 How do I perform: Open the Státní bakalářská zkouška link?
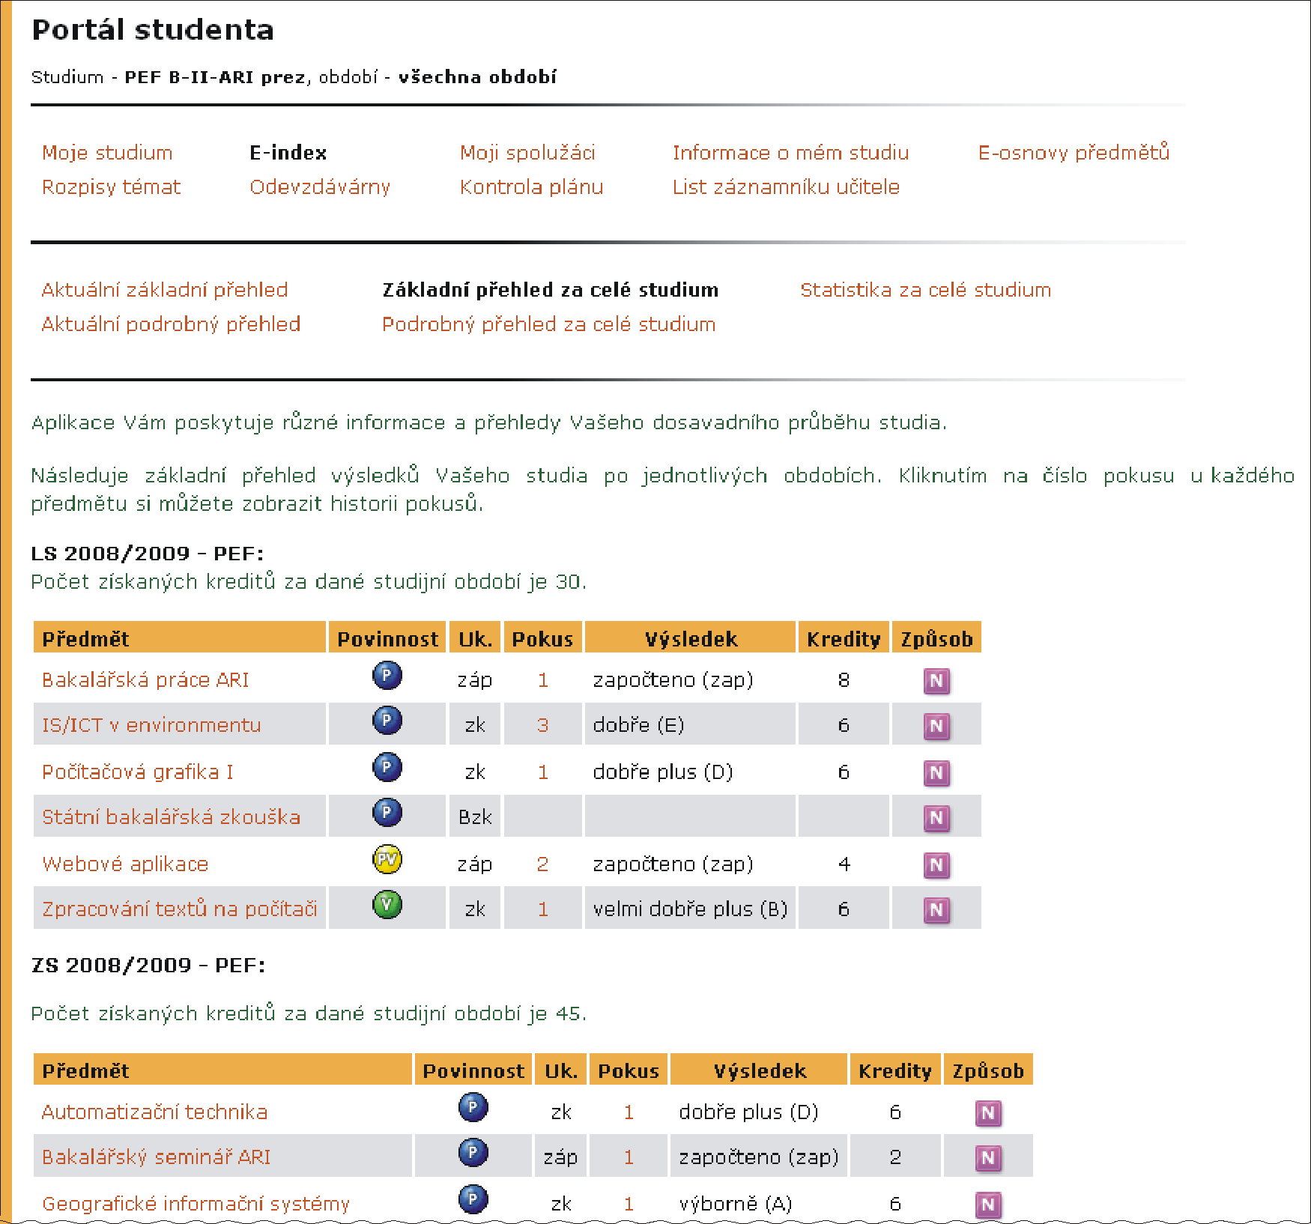point(171,817)
